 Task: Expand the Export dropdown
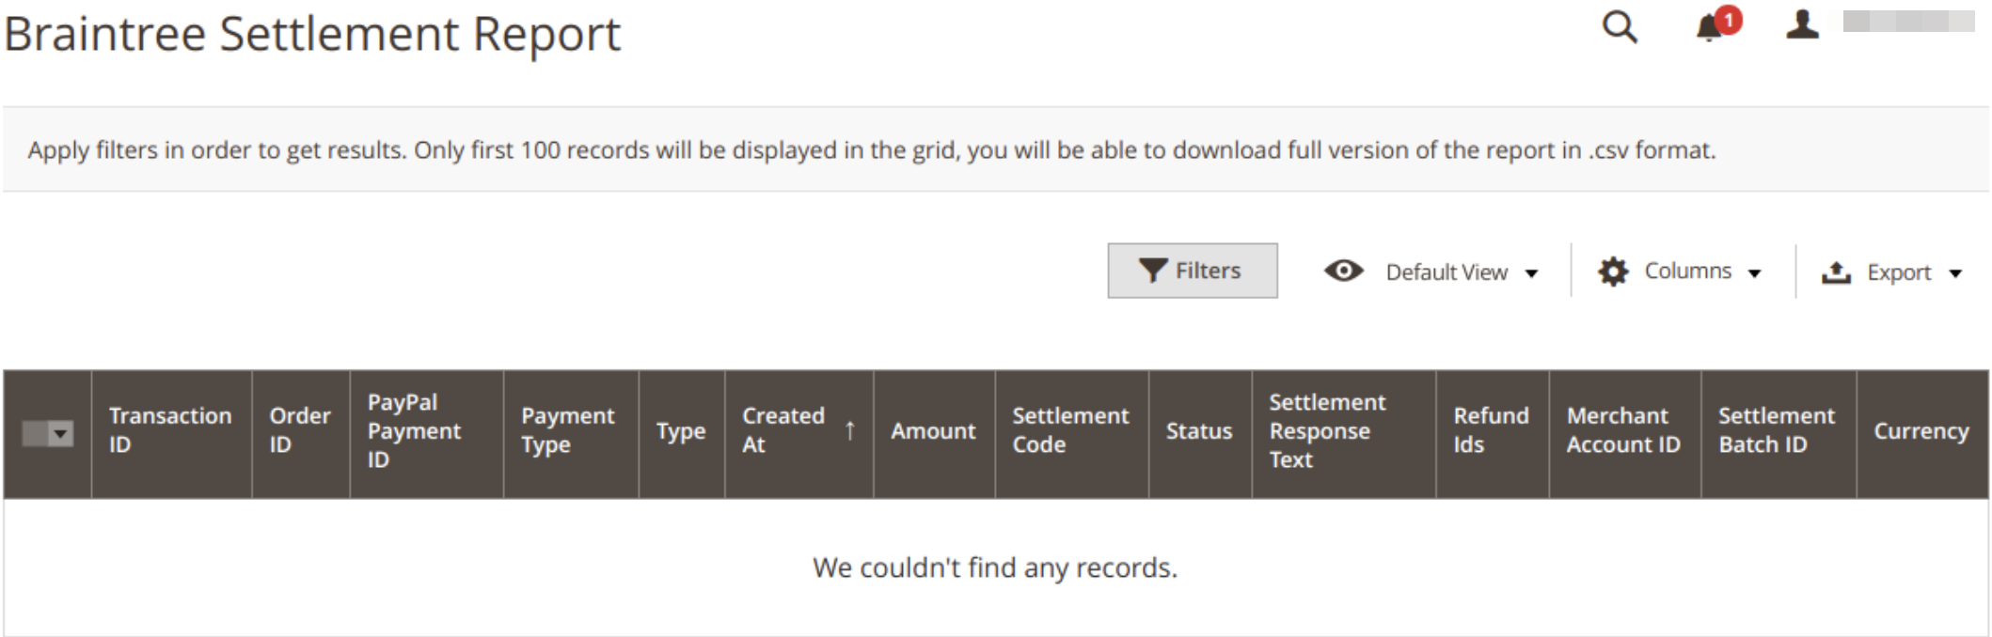(1955, 273)
